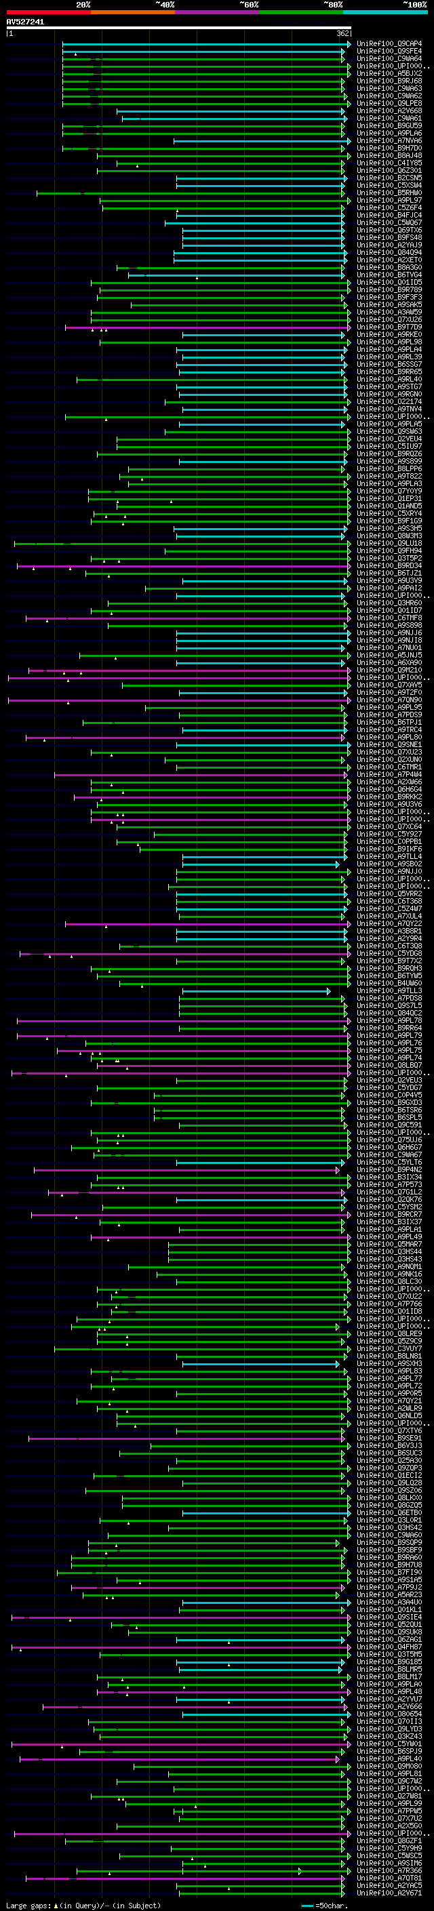Select the UniRef100_B9RJ68 label
This screenshot has width=434, height=1911.
point(389,81)
